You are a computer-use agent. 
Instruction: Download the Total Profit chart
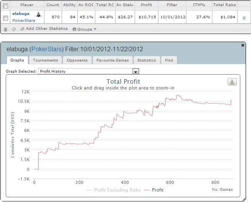[x=232, y=82]
